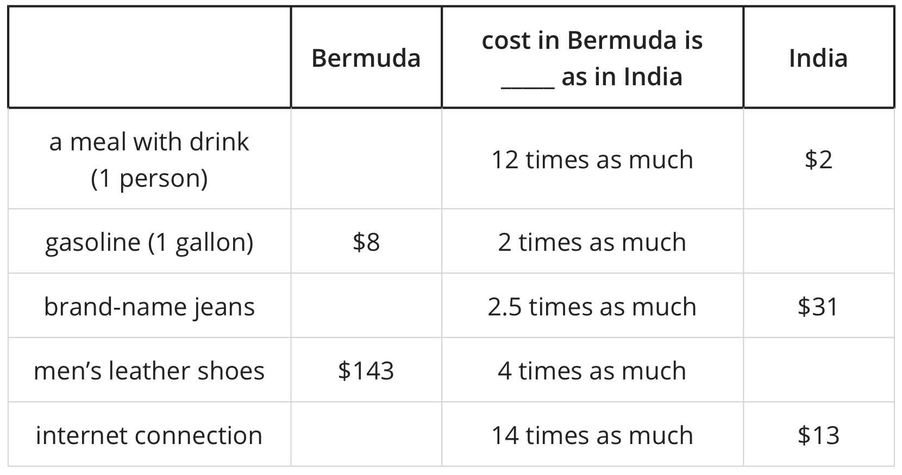Click the empty Bermuda cell for meal
The width and height of the screenshot is (902, 475).
tap(366, 160)
